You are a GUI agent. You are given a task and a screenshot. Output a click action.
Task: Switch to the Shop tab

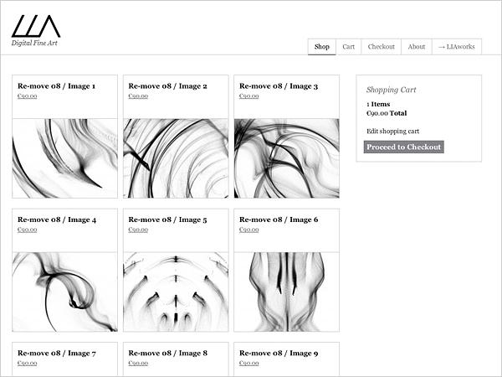(x=322, y=47)
